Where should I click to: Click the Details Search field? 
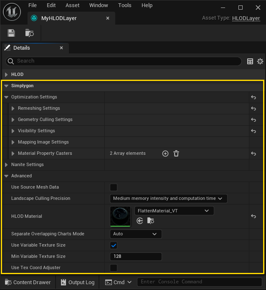pos(124,61)
